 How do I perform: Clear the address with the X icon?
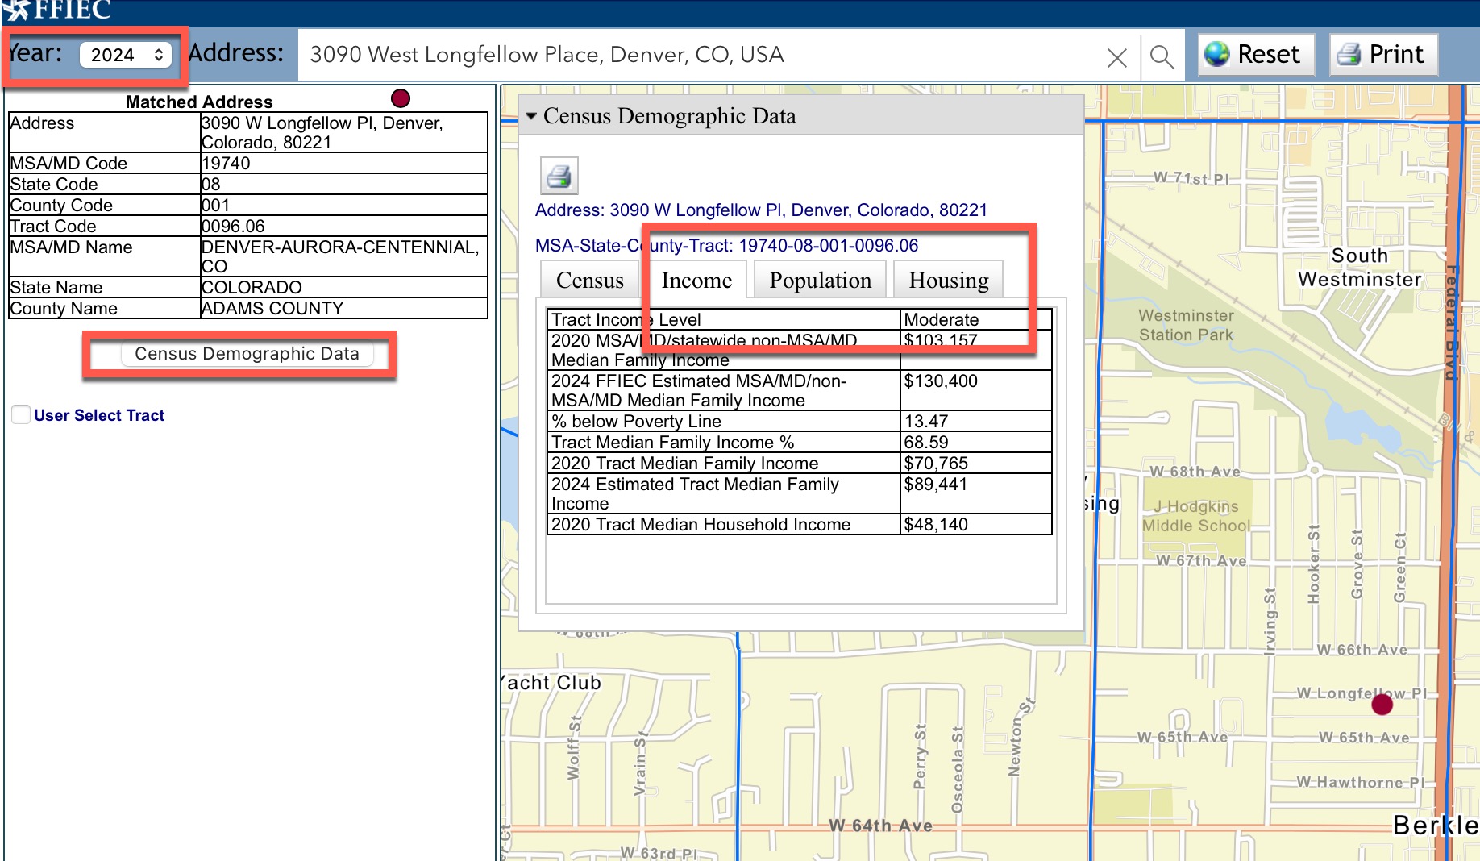point(1116,57)
